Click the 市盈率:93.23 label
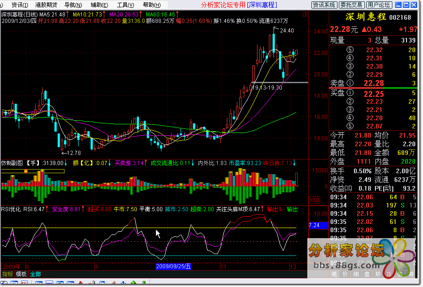Screen dimensions: 423x287 pos(245,163)
